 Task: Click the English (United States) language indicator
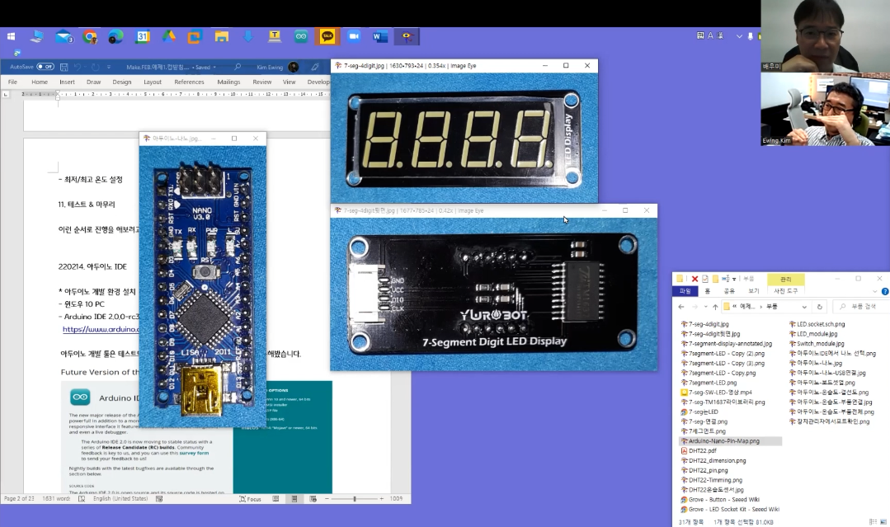120,499
